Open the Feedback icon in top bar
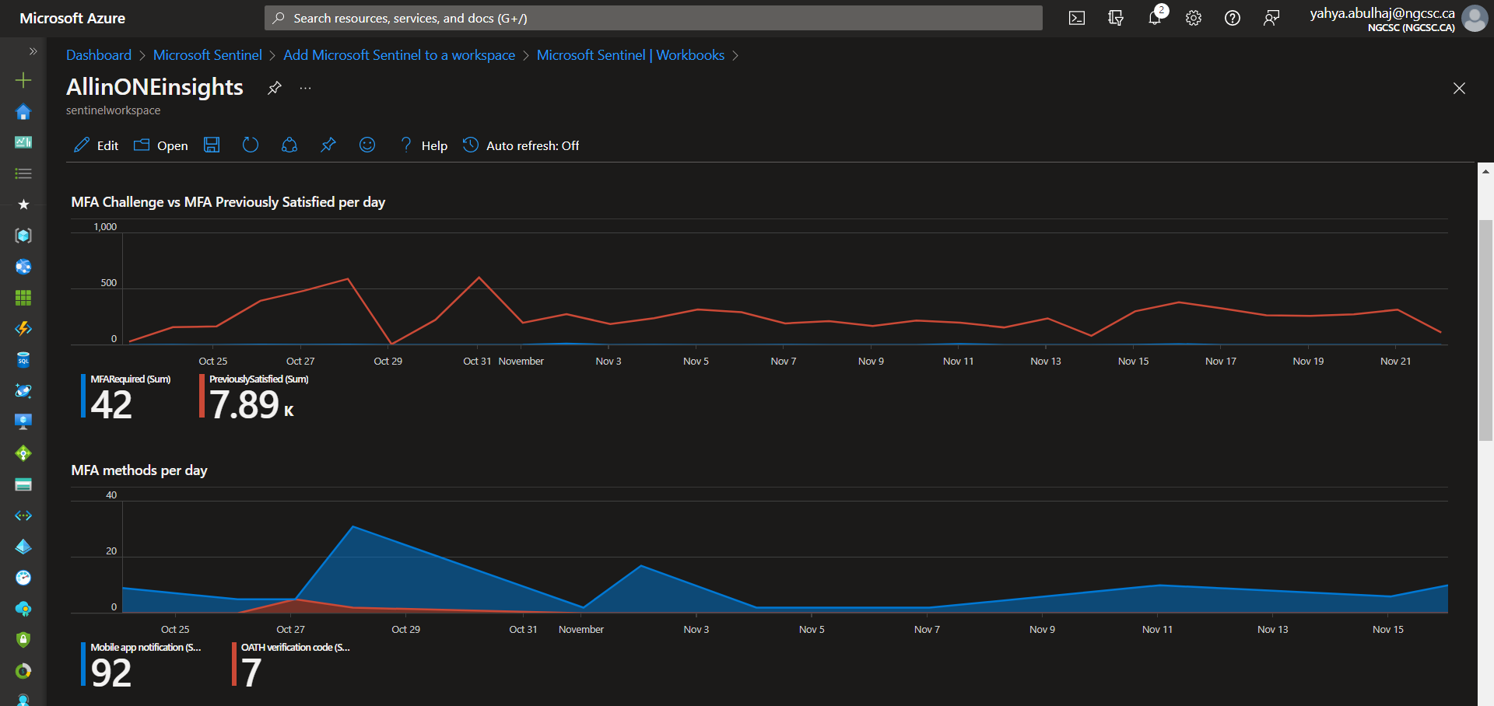Viewport: 1494px width, 706px height. pos(1271,18)
